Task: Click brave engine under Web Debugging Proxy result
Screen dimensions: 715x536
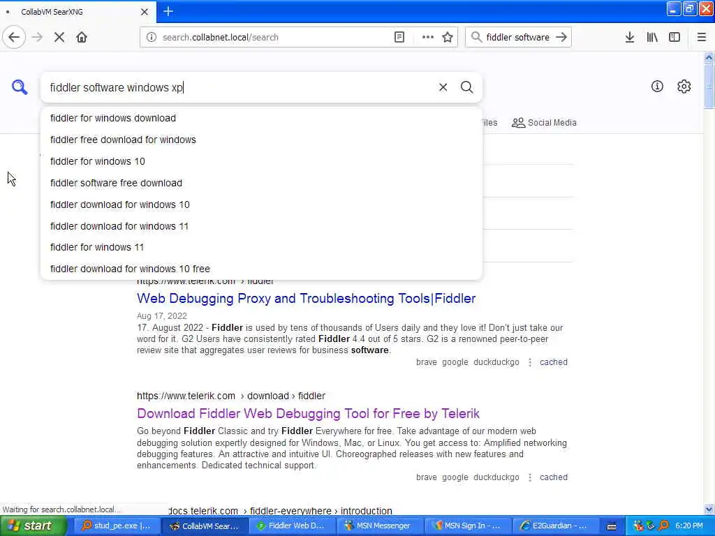Action: (427, 362)
